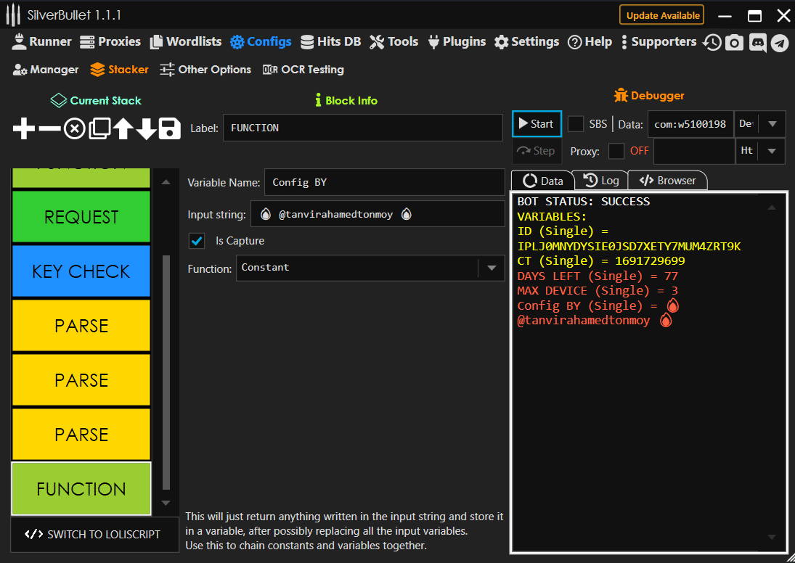Image resolution: width=795 pixels, height=563 pixels.
Task: Uncheck the Is Capture checkbox
Action: click(x=196, y=241)
